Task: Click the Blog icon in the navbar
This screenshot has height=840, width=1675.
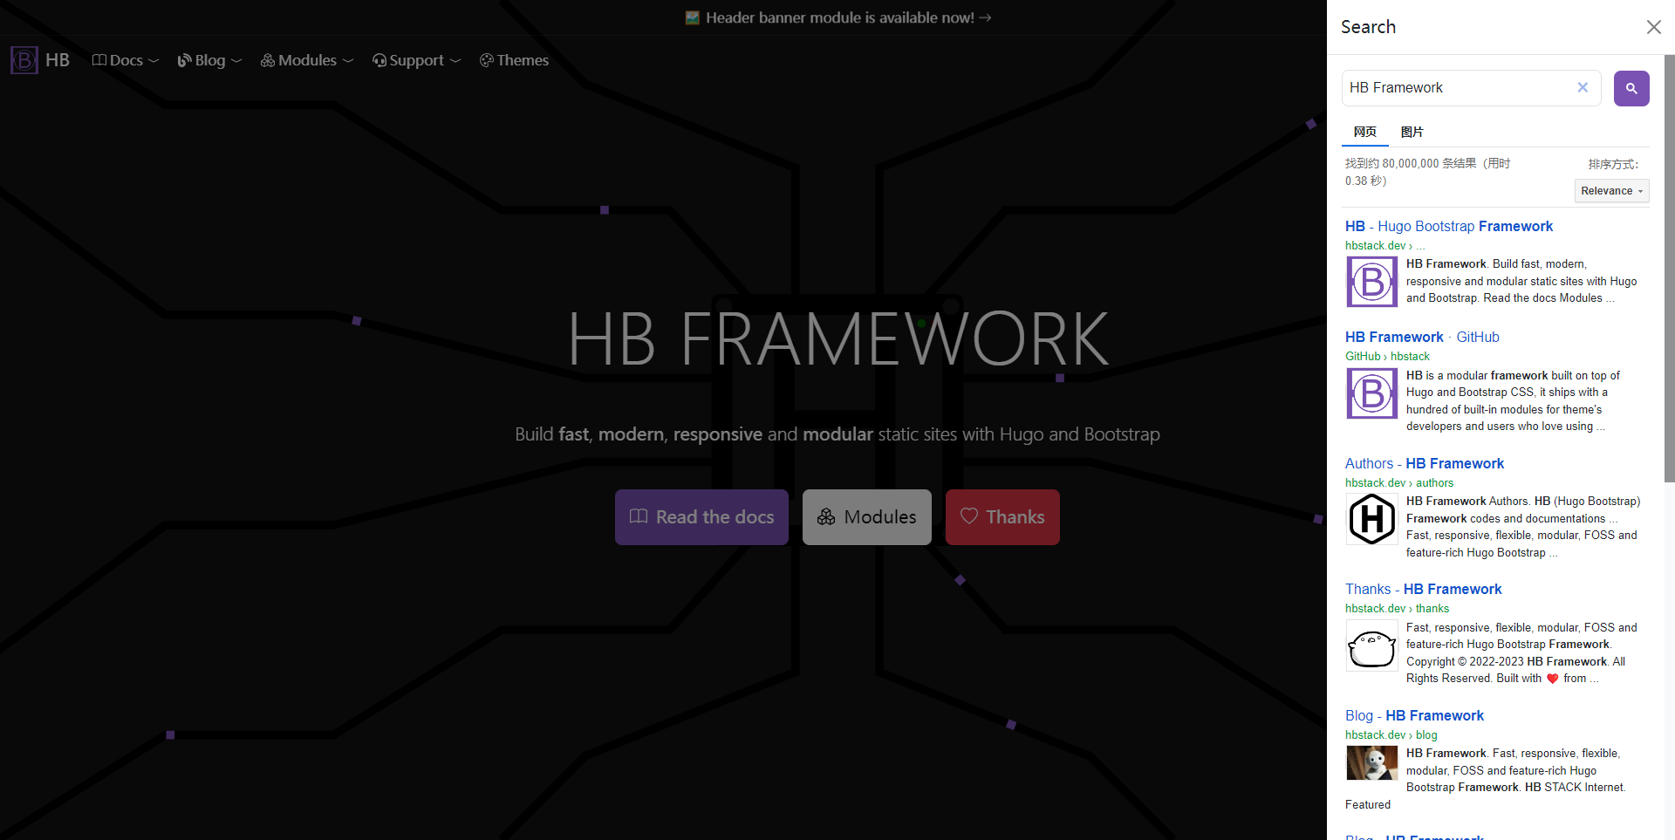Action: pyautogui.click(x=184, y=60)
